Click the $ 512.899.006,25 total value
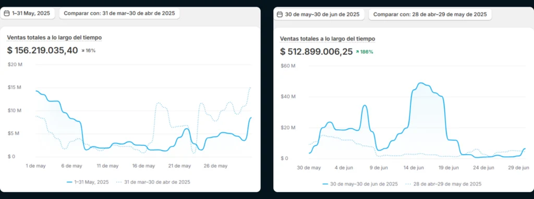Viewport: 534px width, 199px height. pyautogui.click(x=317, y=52)
